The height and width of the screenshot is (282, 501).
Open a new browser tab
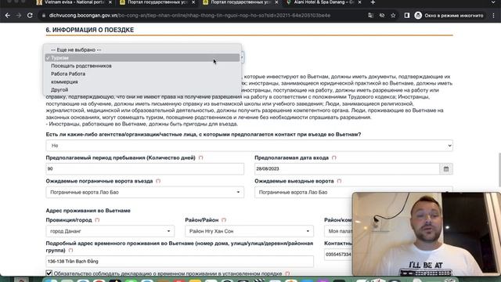(x=373, y=2)
